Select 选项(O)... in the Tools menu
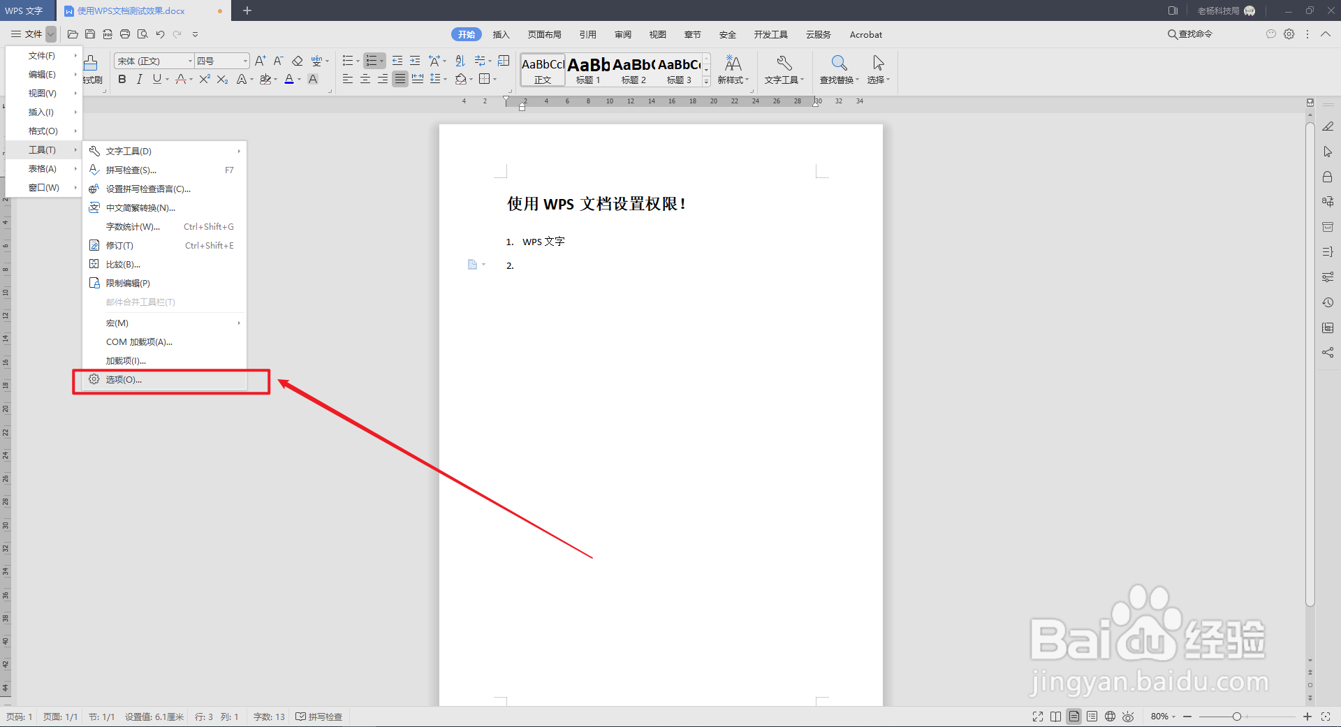The height and width of the screenshot is (727, 1341). click(x=165, y=380)
